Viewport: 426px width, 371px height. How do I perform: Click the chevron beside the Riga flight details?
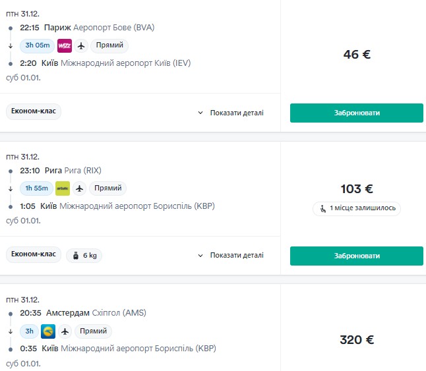(200, 256)
